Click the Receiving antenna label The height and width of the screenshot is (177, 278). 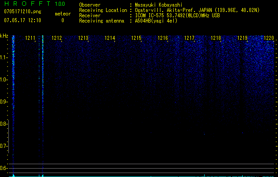coord(102,21)
